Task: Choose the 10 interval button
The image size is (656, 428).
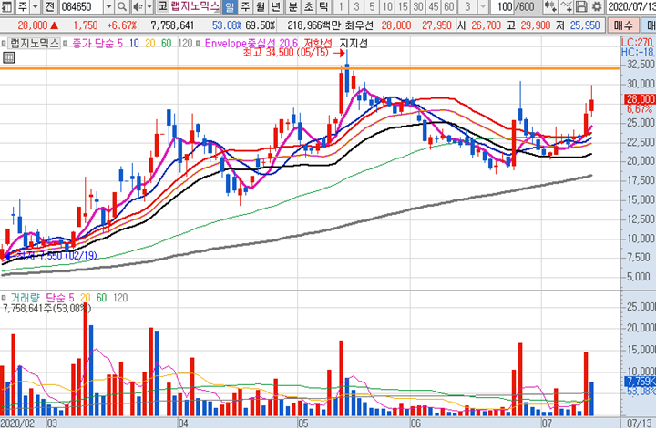Action: pyautogui.click(x=387, y=6)
